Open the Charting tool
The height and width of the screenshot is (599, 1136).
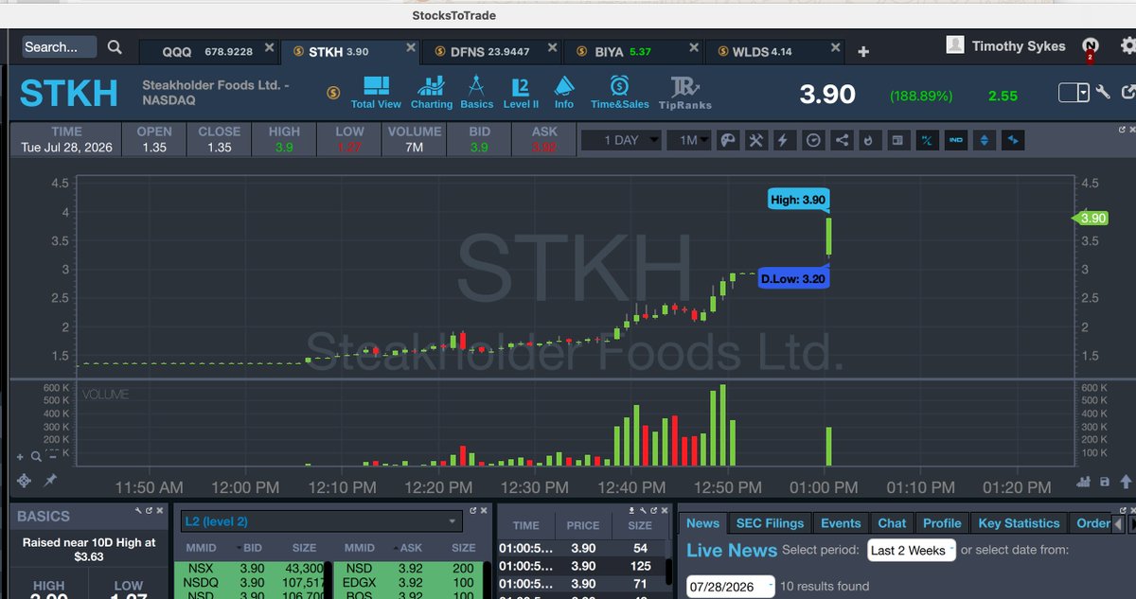coord(432,93)
